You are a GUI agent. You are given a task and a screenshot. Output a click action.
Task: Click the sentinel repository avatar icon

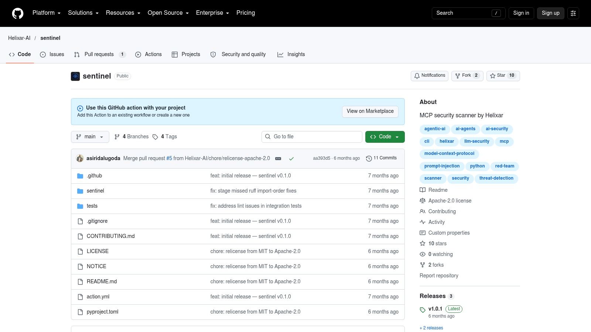point(75,76)
